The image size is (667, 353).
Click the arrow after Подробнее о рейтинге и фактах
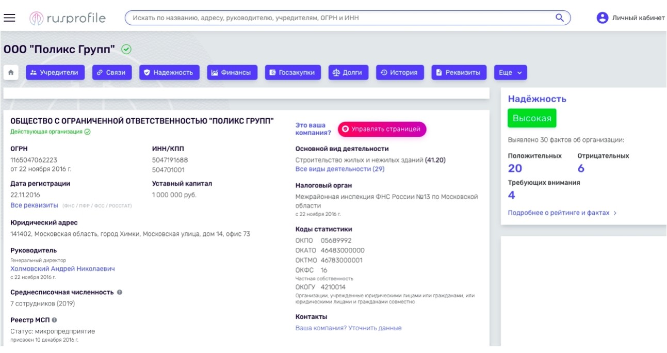[615, 213]
